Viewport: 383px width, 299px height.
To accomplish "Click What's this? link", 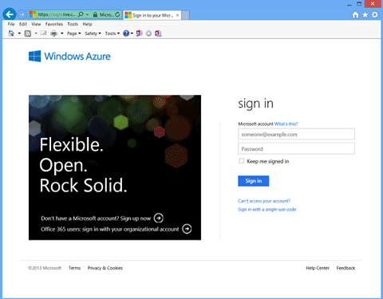I will click(x=286, y=124).
